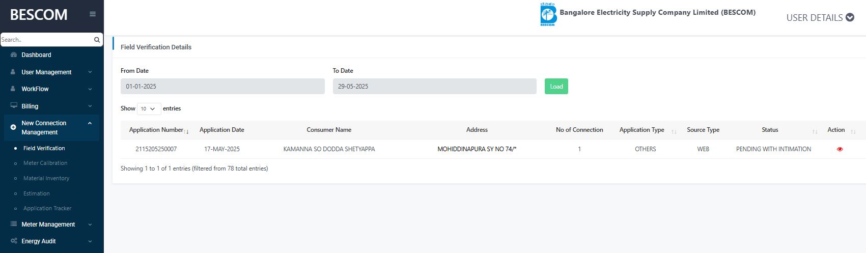Image resolution: width=866 pixels, height=253 pixels.
Task: Sort by Application Type column arrows
Action: pyautogui.click(x=674, y=131)
